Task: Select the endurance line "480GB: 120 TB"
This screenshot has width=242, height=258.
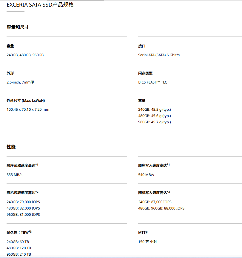Action: [x=19, y=248]
